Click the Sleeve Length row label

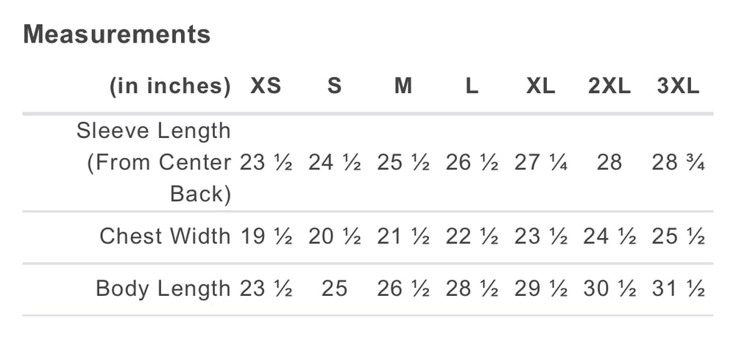[154, 162]
